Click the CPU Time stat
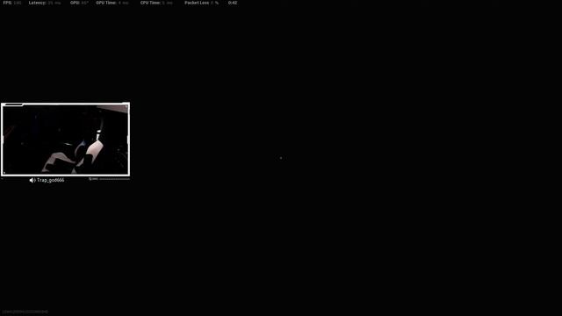Screen dimensions: 562x316 pyautogui.click(x=156, y=3)
